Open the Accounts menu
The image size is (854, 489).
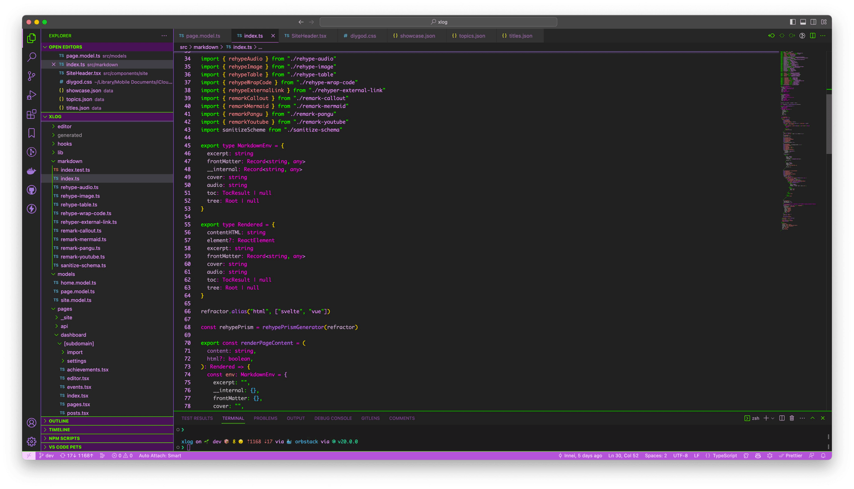pyautogui.click(x=32, y=423)
